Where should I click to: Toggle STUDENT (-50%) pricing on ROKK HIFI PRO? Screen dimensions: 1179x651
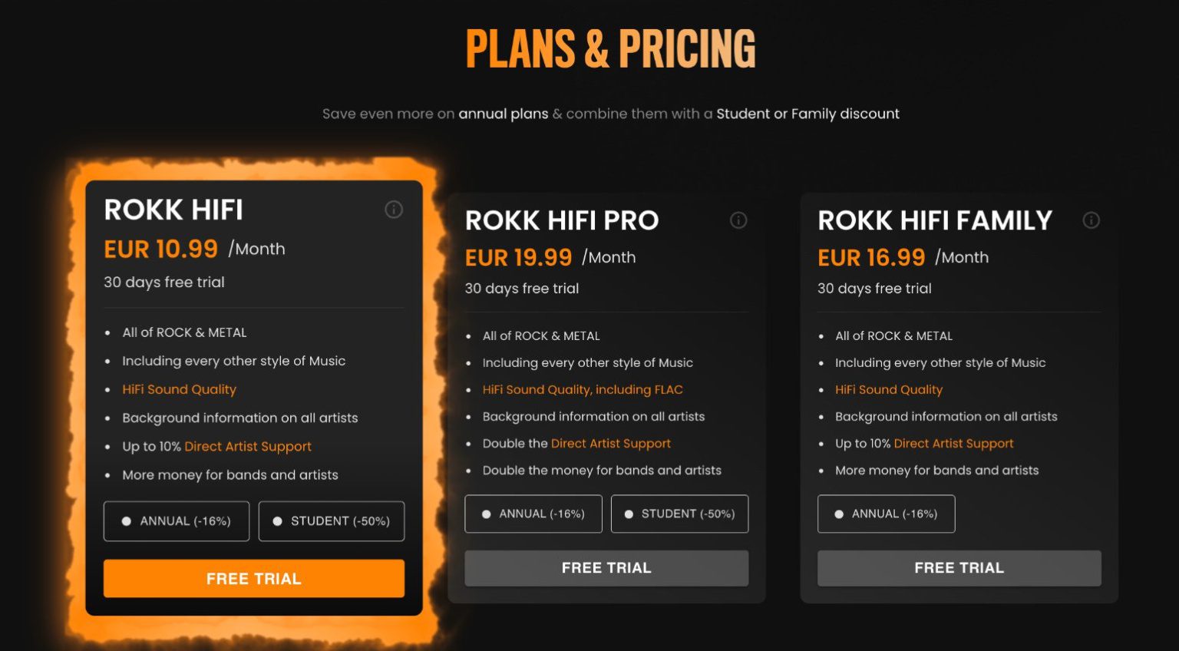click(679, 514)
